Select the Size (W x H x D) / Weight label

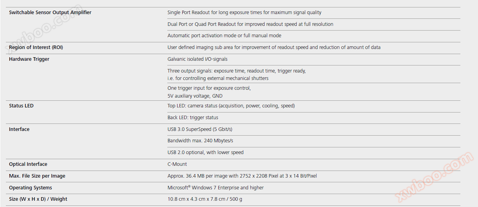[38, 199]
